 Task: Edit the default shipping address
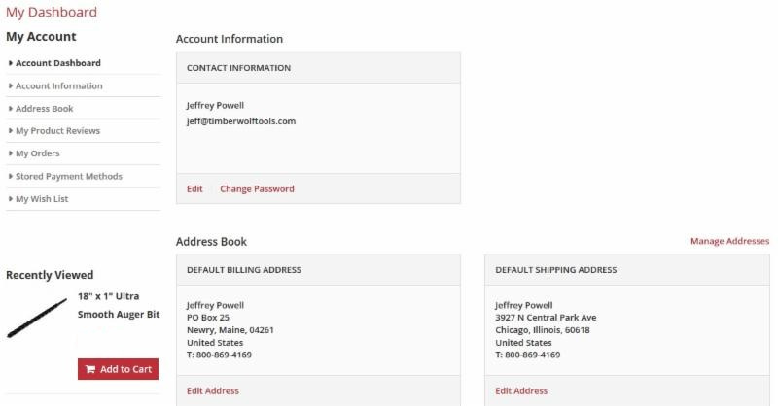pos(521,391)
